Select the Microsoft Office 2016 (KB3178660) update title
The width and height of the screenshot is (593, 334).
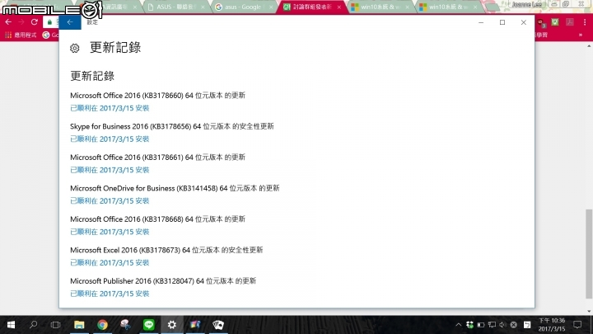pos(157,96)
